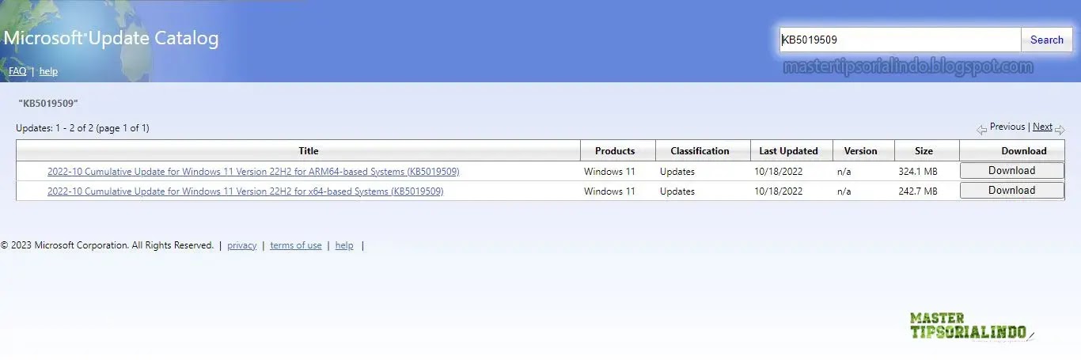Open the ARM64-based Systems update link
This screenshot has height=360, width=1081.
(x=253, y=172)
